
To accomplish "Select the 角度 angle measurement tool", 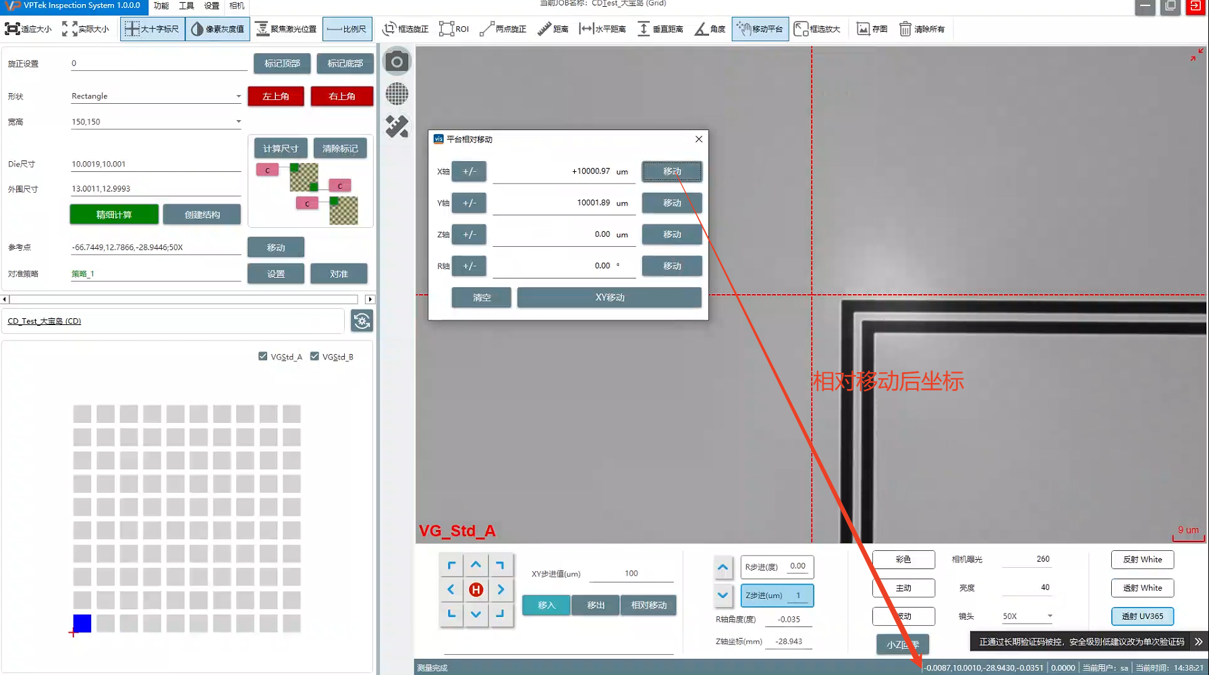I will pyautogui.click(x=710, y=29).
